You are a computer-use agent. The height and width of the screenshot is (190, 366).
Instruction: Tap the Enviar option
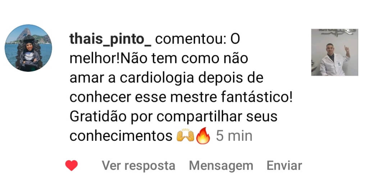point(284,166)
